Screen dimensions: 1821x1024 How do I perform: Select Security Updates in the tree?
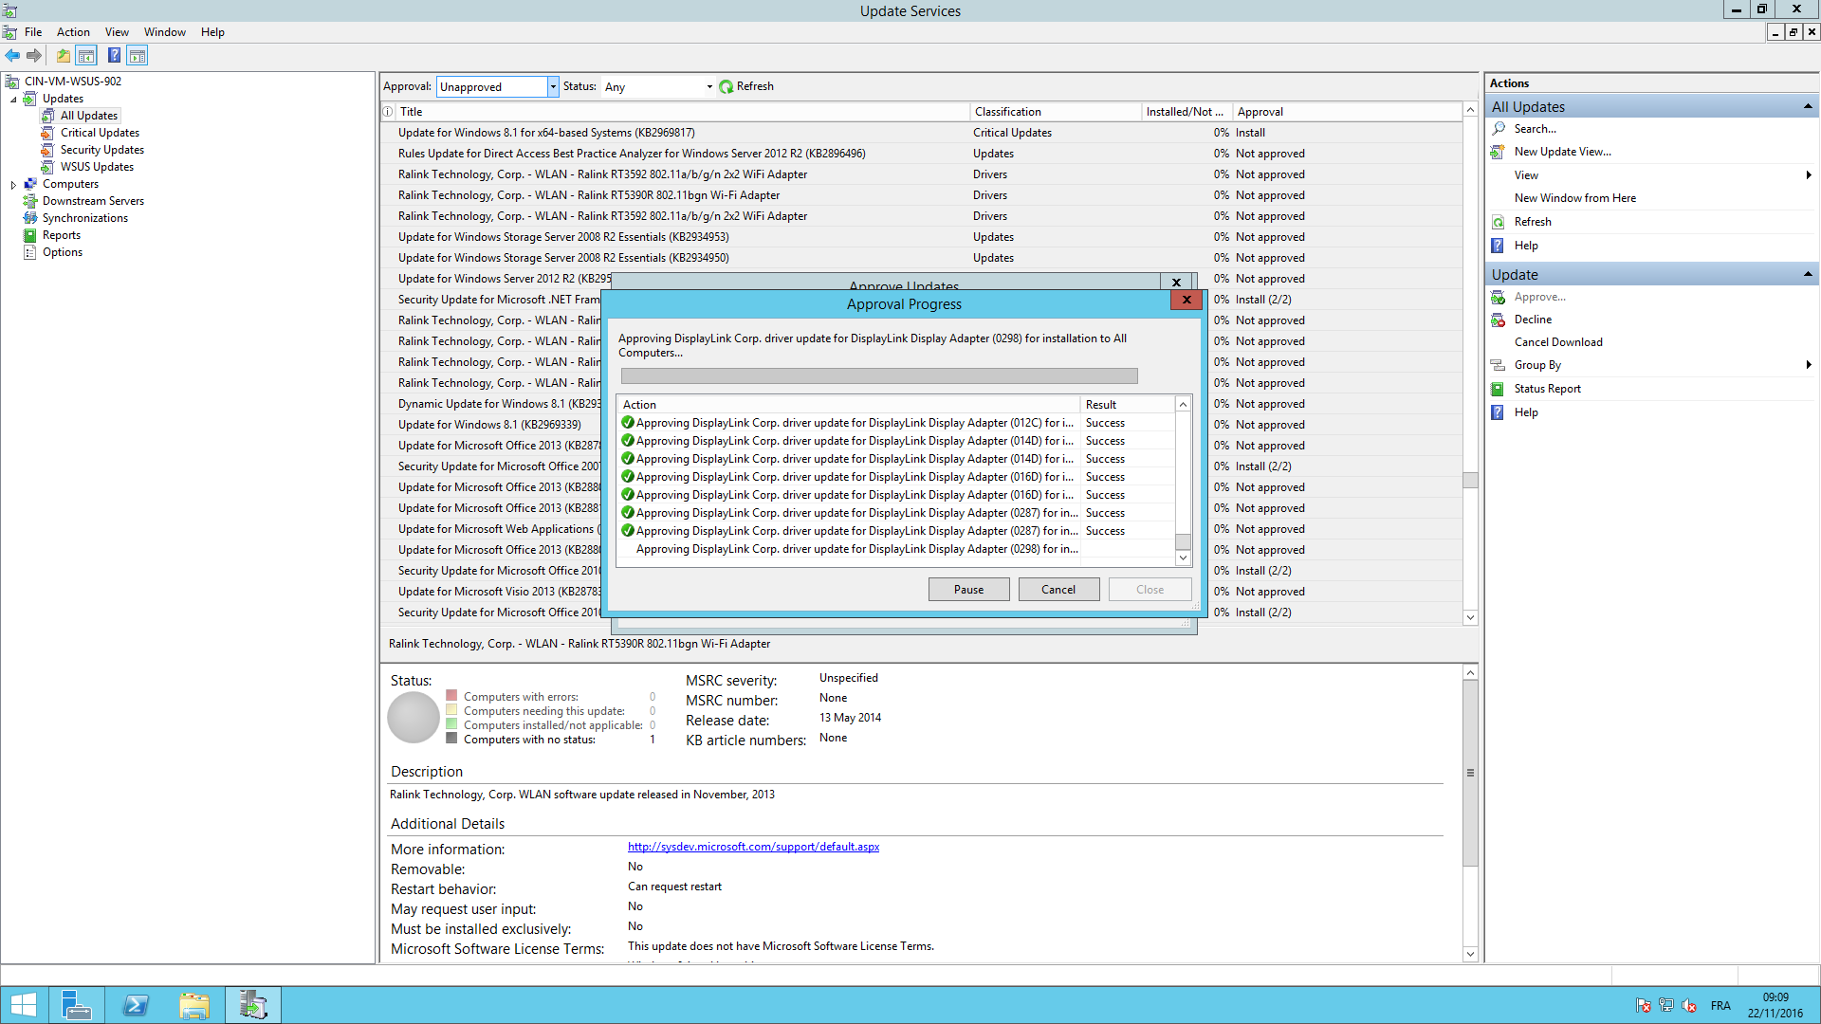point(102,150)
